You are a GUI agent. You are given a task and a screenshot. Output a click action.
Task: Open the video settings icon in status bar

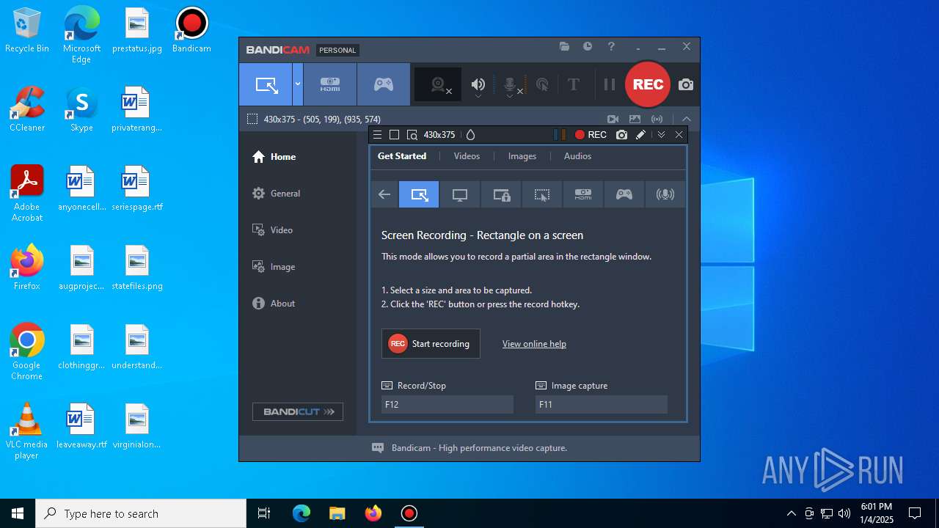point(613,119)
